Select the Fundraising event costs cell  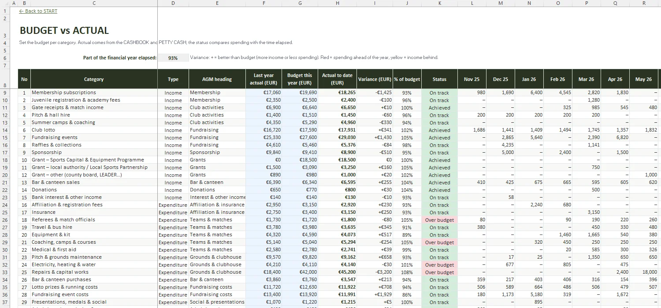(x=94, y=294)
